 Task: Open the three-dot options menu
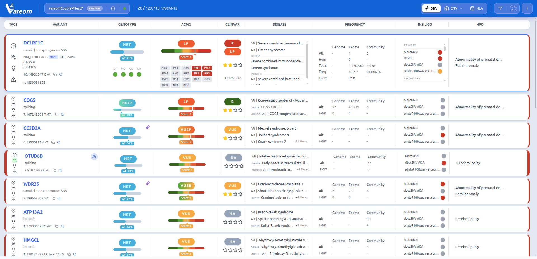coord(527,8)
